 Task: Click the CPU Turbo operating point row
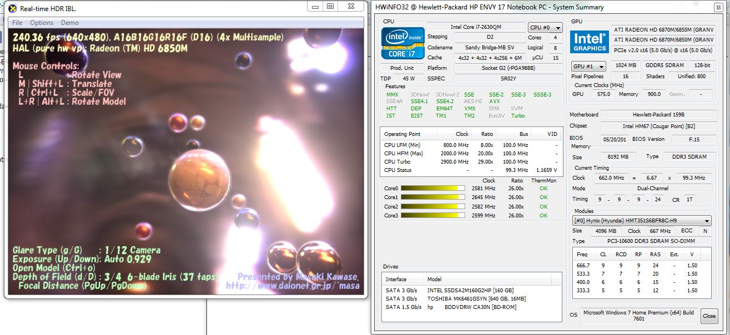click(x=471, y=162)
